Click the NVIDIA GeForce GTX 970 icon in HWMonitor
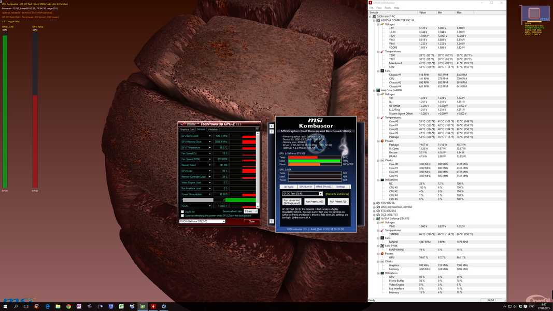This screenshot has height=311, width=553. coord(378,219)
